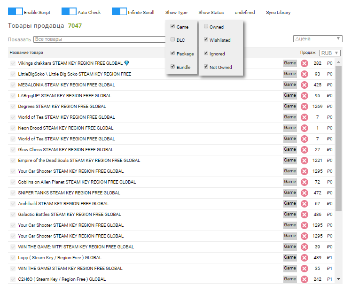
Task: Open Goblins on Alien Planet listing
Action: click(x=77, y=182)
